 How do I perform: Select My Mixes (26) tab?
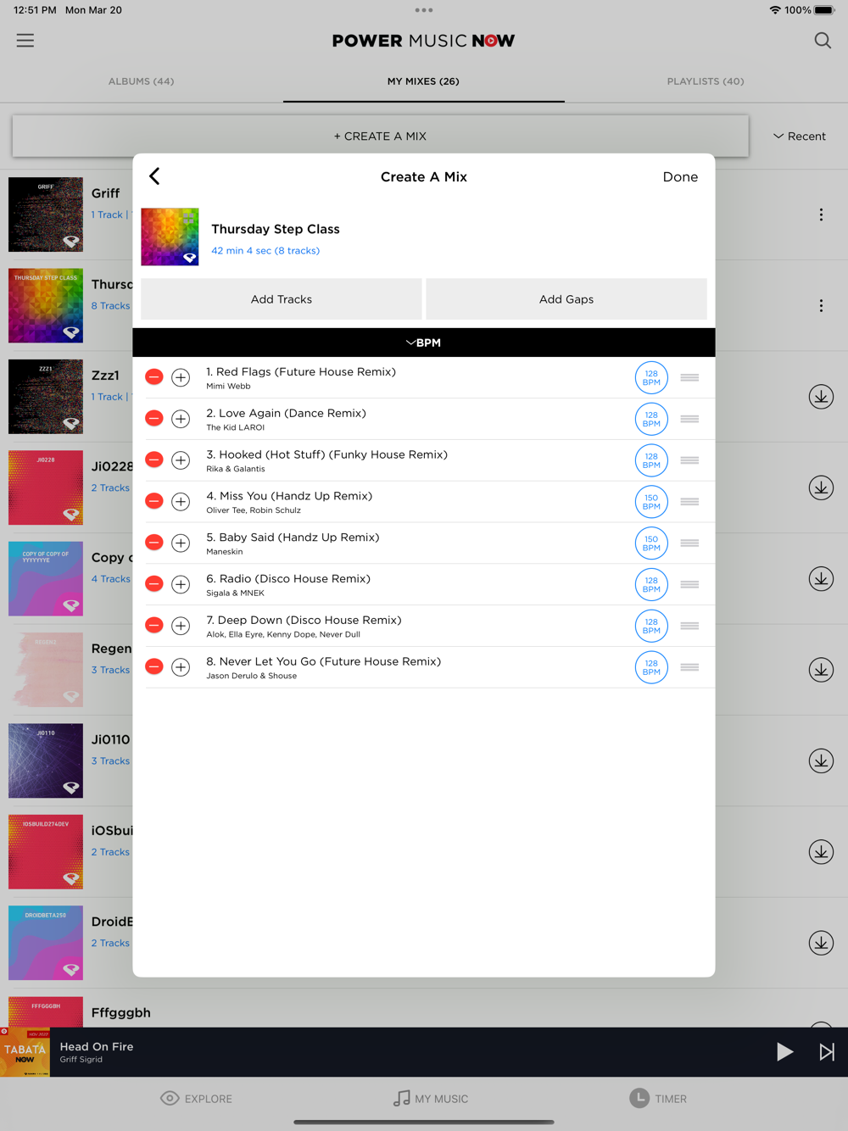point(423,81)
